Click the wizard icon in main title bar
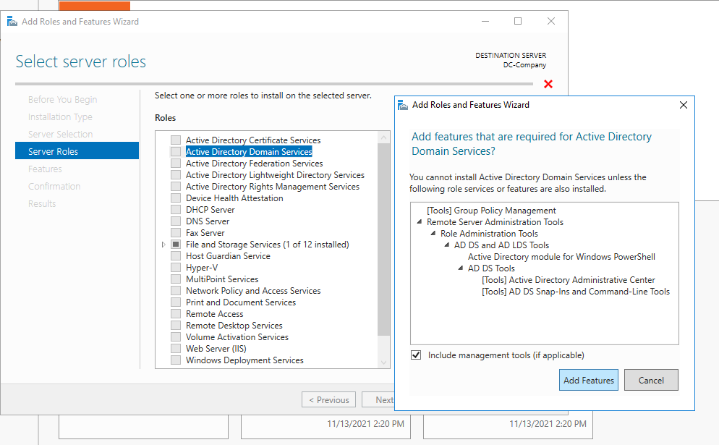 pos(12,22)
